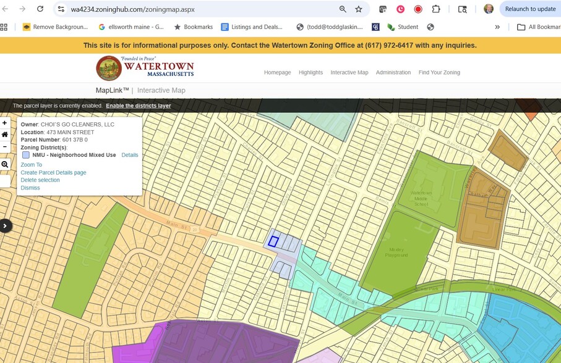The width and height of the screenshot is (561, 363).
Task: Expand the left side panel arrow
Action: (x=6, y=226)
